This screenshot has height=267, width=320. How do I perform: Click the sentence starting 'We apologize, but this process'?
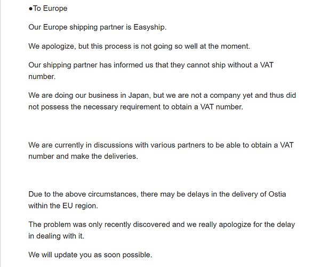click(x=139, y=46)
